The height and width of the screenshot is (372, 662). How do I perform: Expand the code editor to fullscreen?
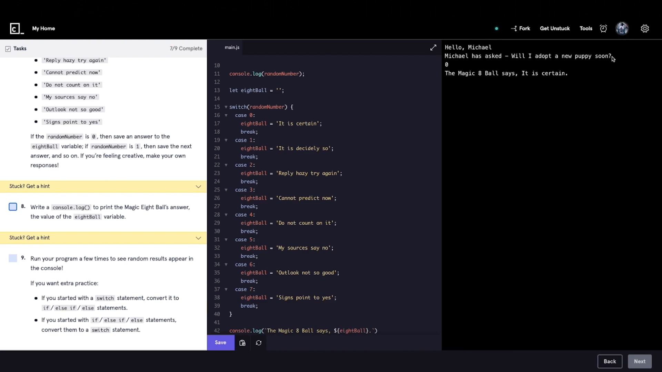tap(433, 48)
